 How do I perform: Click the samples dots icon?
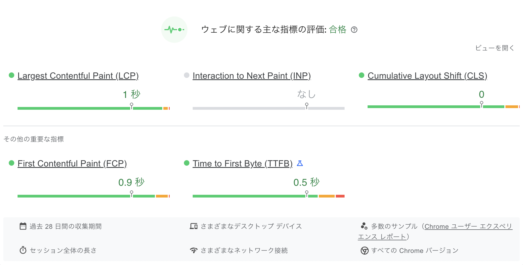tap(364, 226)
